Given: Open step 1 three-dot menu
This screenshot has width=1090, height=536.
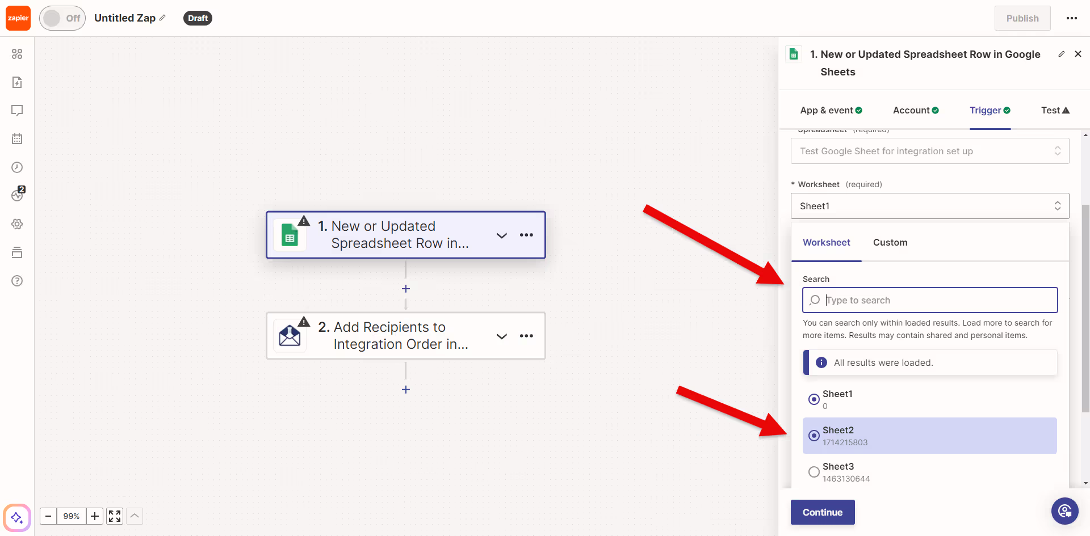Looking at the screenshot, I should [526, 235].
